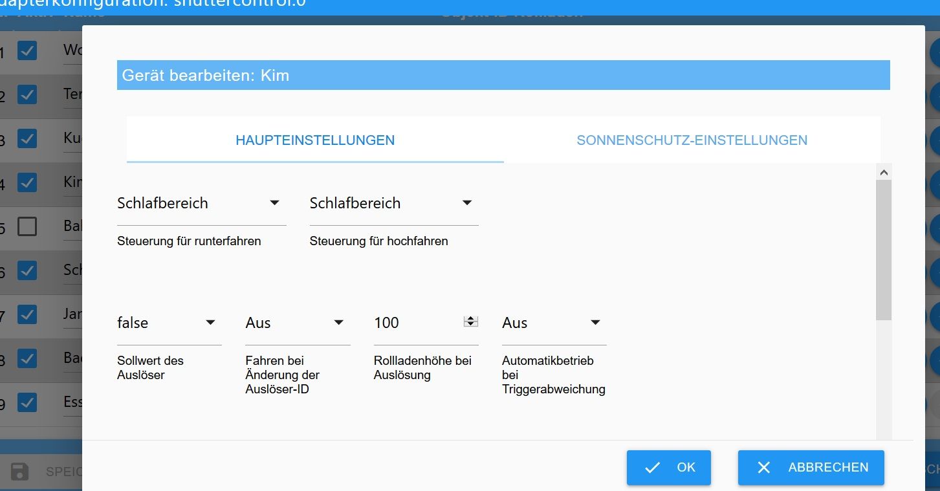Toggle the checkbox in row 2

pyautogui.click(x=27, y=94)
